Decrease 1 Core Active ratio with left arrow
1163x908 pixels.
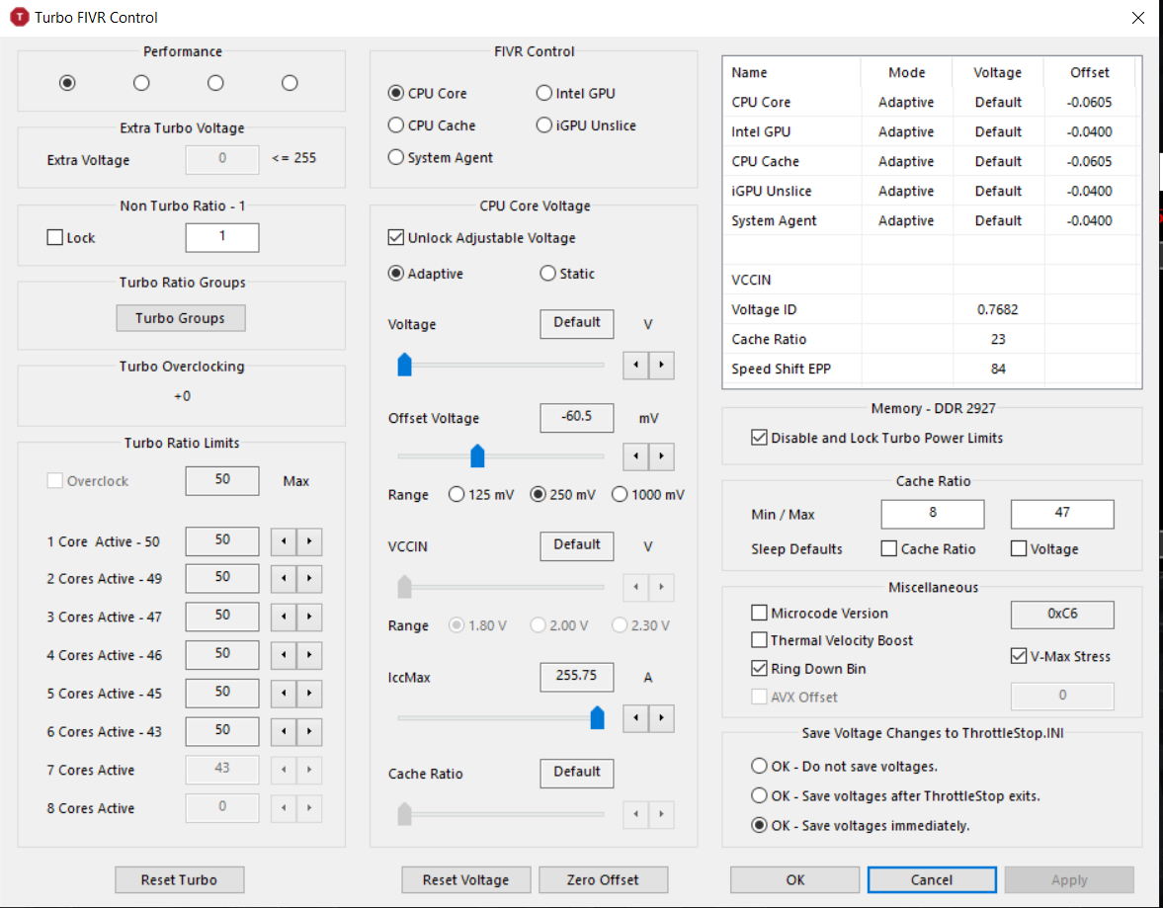[284, 541]
